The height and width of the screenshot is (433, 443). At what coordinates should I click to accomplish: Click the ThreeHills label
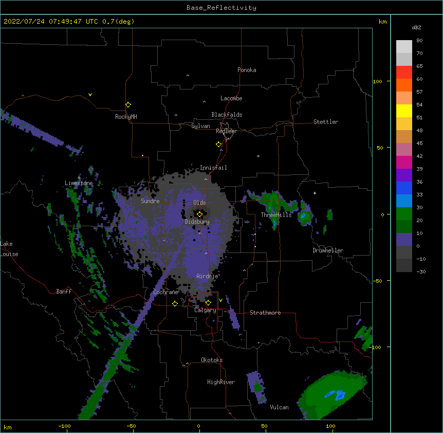tap(276, 215)
